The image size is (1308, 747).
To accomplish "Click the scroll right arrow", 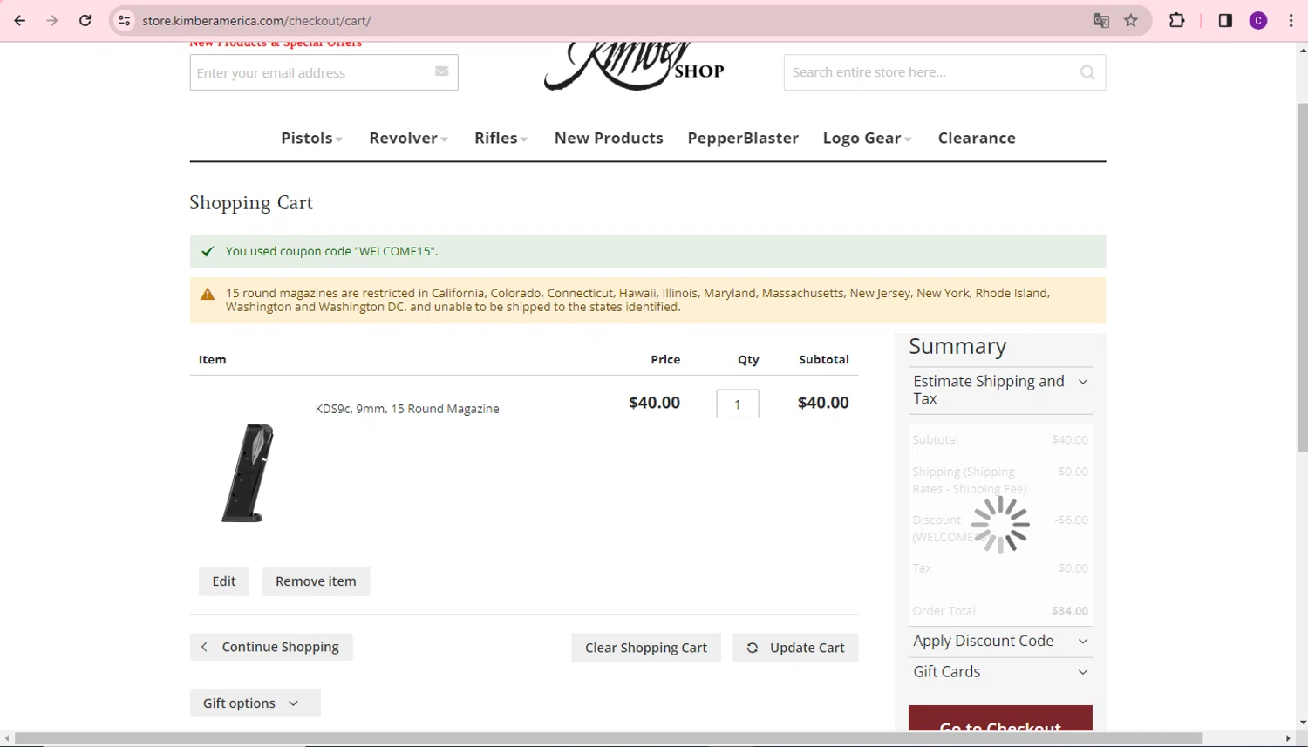I will click(x=1288, y=739).
